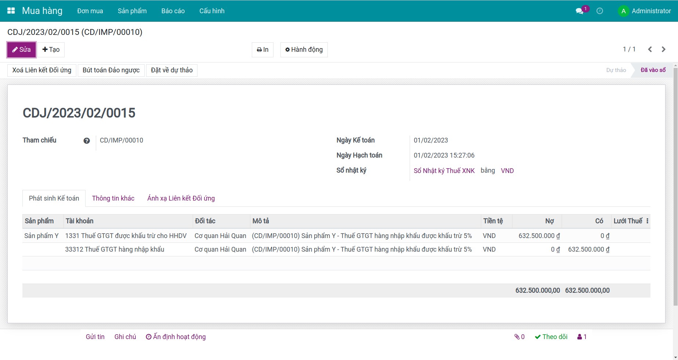
Task: Click the help icon next to Tham chiếu
Action: pos(87,141)
